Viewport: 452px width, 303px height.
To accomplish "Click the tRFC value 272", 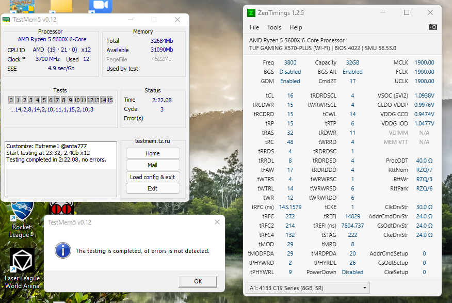I will 290,216.
